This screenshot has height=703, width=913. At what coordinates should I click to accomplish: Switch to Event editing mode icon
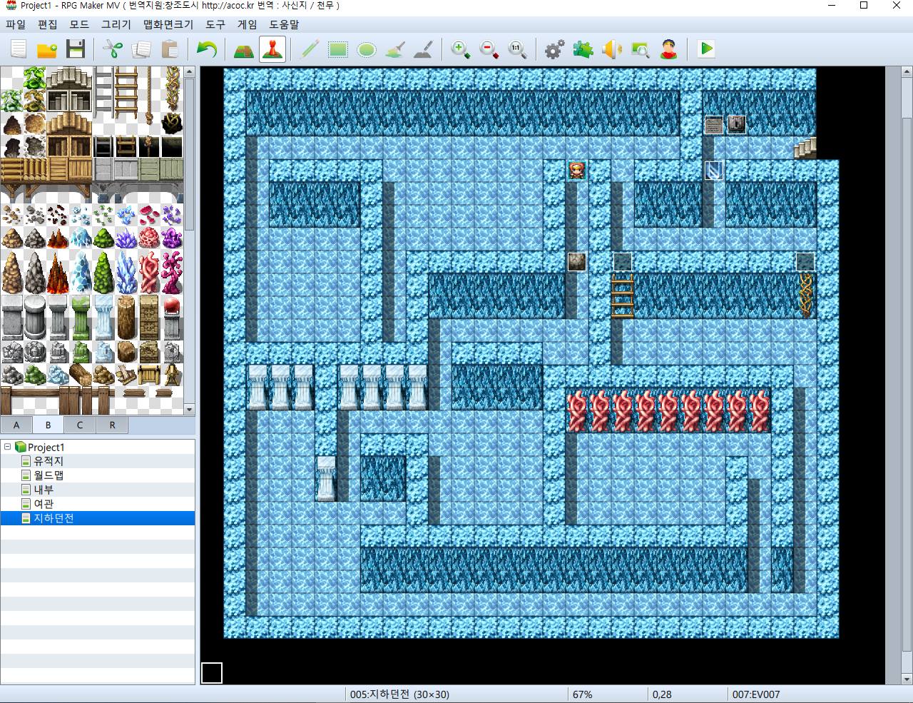tap(272, 49)
